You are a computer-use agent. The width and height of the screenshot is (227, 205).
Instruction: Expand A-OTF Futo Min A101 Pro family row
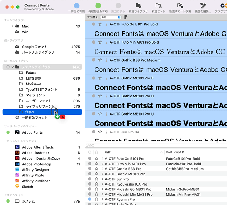click(102, 164)
